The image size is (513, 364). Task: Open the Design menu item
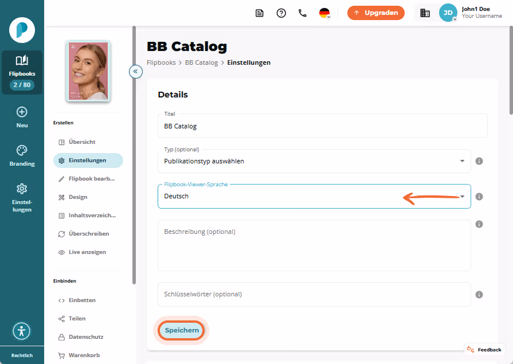tap(88, 197)
